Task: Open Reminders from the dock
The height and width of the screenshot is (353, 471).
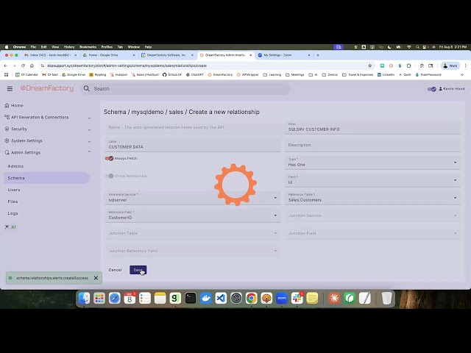Action: [x=145, y=298]
